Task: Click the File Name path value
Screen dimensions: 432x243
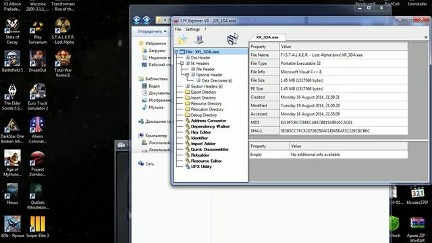Action: coord(344,55)
